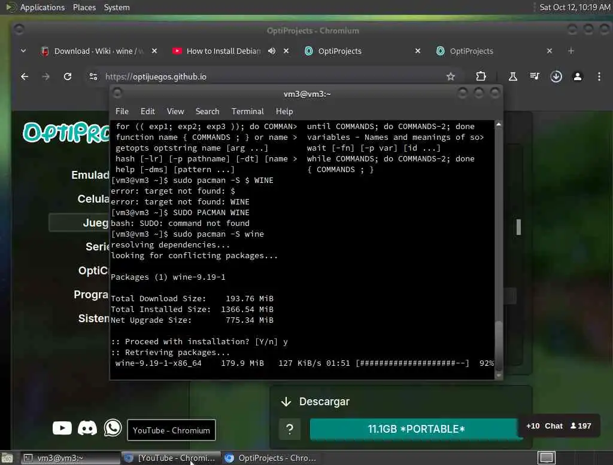Open the Chat widget

click(559, 426)
